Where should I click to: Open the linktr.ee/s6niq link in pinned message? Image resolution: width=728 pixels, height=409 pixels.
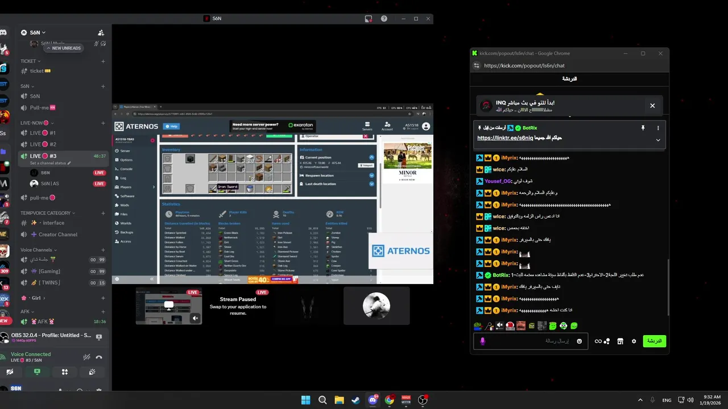(x=505, y=138)
